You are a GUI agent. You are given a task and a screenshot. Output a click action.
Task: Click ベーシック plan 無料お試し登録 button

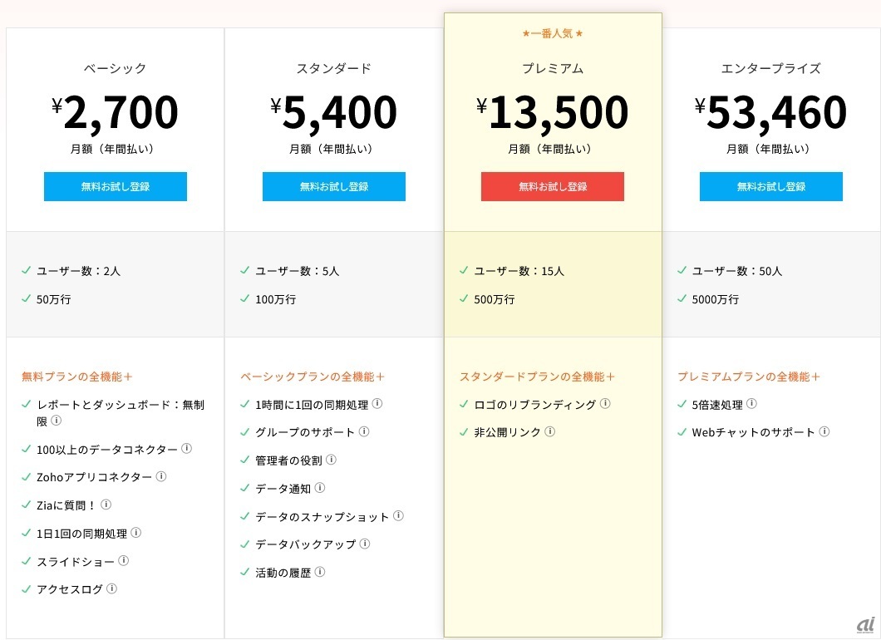pyautogui.click(x=116, y=187)
